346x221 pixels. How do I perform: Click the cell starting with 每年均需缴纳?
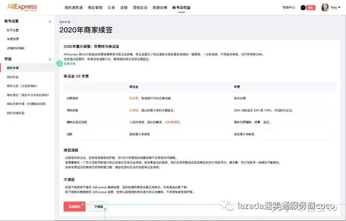pos(252,122)
